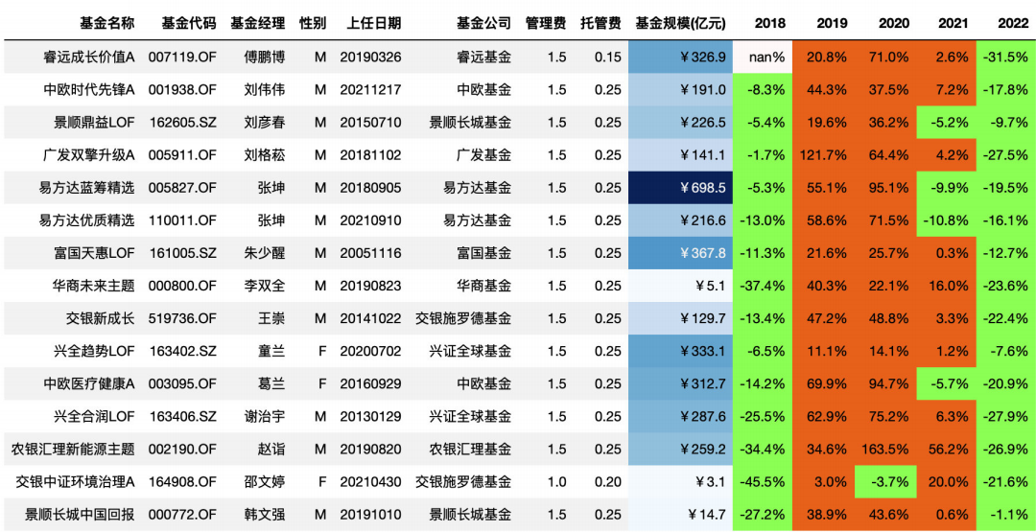Click company name 富国基金
Viewport: 1036px width, 532px height.
pyautogui.click(x=483, y=253)
